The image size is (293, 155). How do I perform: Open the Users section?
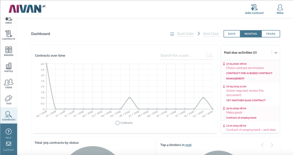tap(9, 84)
